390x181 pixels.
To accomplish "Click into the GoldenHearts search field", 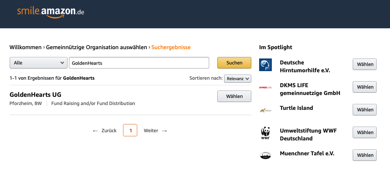I will pos(139,63).
